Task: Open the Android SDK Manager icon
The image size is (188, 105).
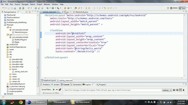Action: (20, 8)
